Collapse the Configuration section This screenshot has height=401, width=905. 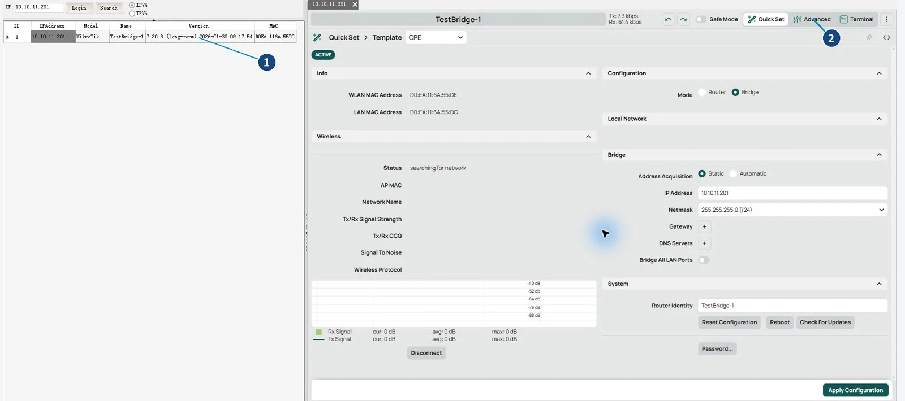coord(879,73)
